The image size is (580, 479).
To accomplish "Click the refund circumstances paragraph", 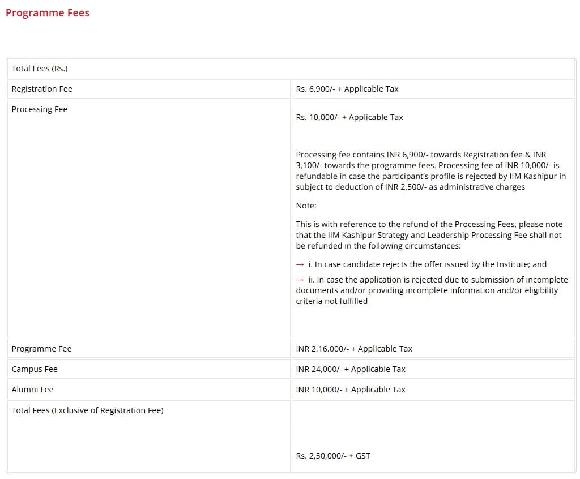I will point(428,235).
